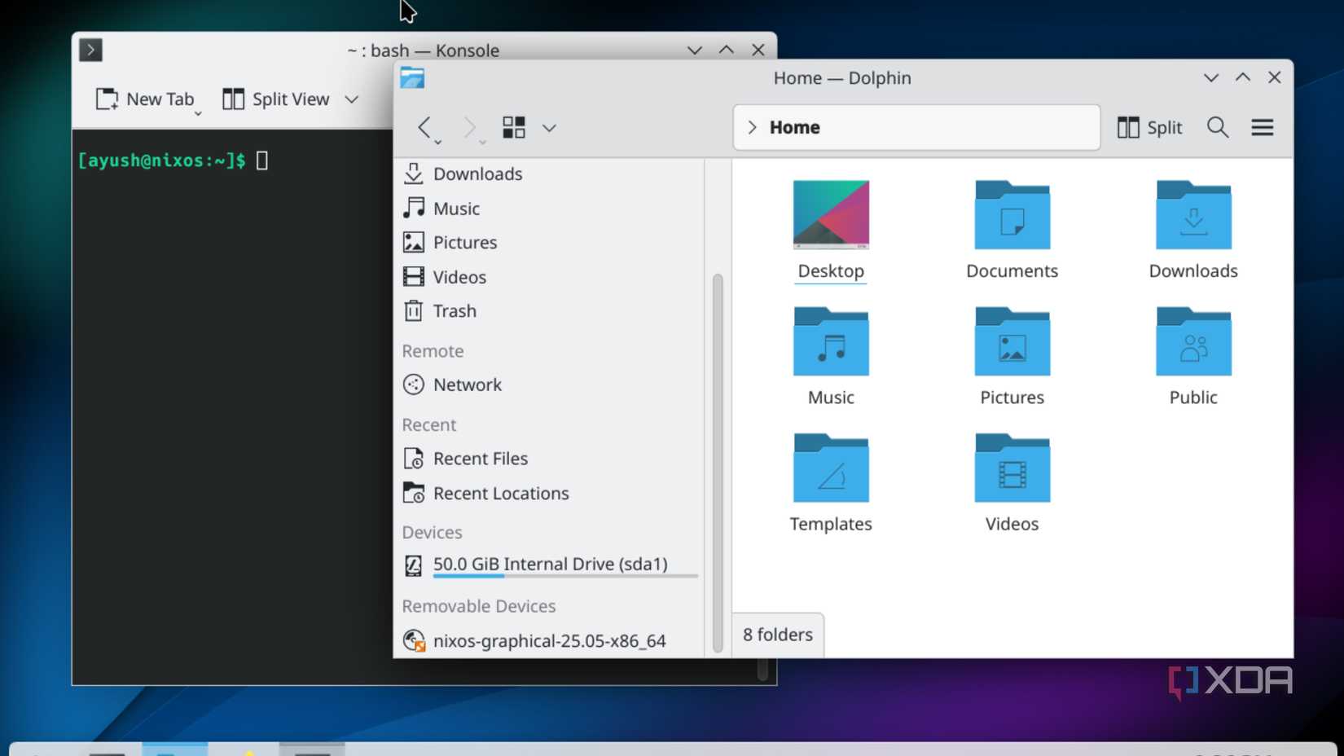
Task: Click the Dolphin window icon in titlebar
Action: tap(412, 78)
